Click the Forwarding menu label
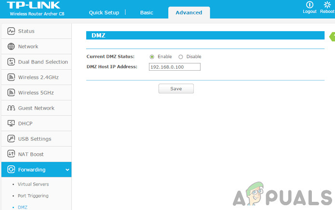Screen dimensions: 335x210 (x=32, y=170)
